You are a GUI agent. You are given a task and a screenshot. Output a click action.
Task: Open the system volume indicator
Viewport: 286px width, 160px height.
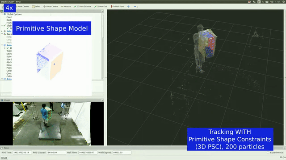pyautogui.click(x=272, y=2)
